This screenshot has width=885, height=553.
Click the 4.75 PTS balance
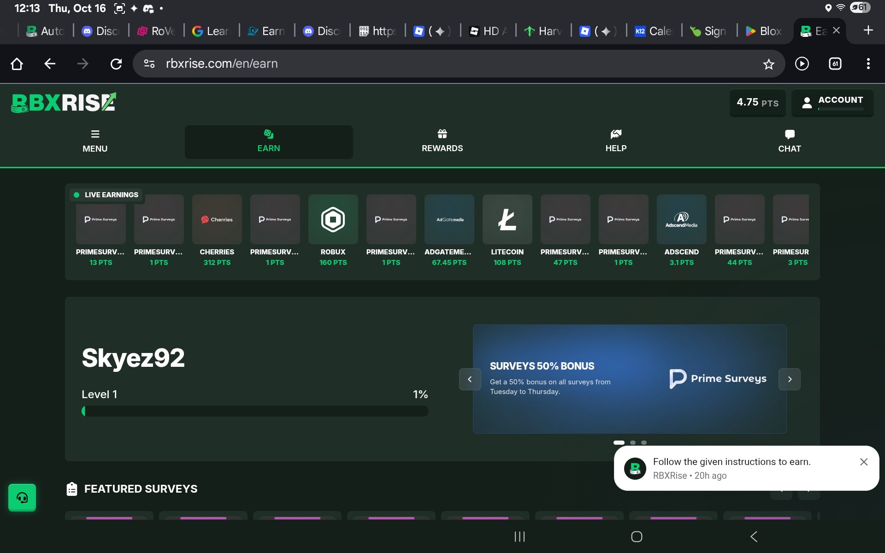(x=757, y=102)
